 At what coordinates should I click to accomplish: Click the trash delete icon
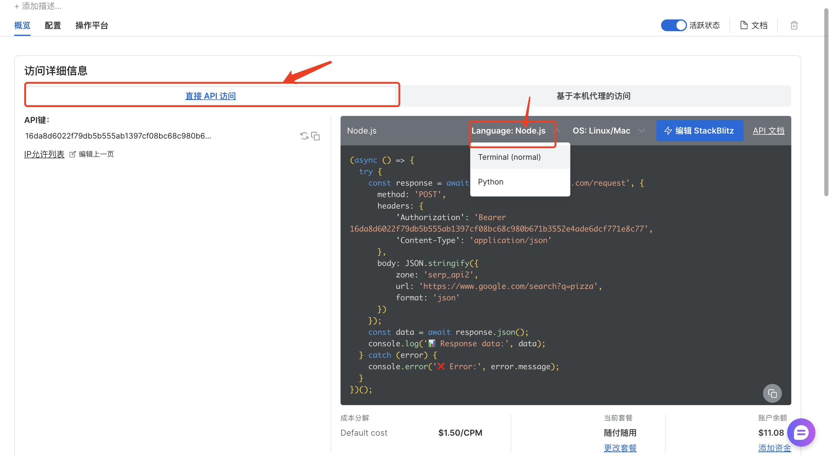794,25
